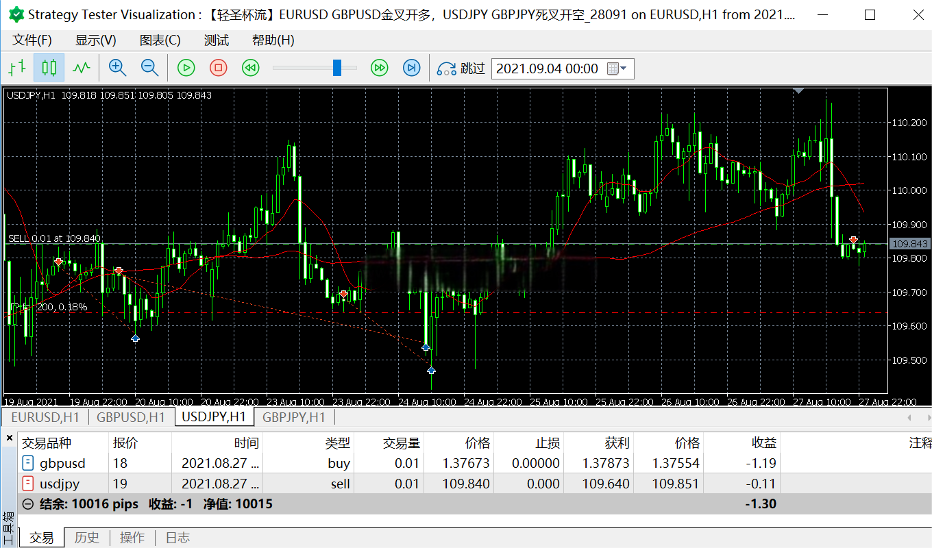The height and width of the screenshot is (548, 932).
Task: Switch to GBPJPY,H1 chart tab
Action: [294, 416]
